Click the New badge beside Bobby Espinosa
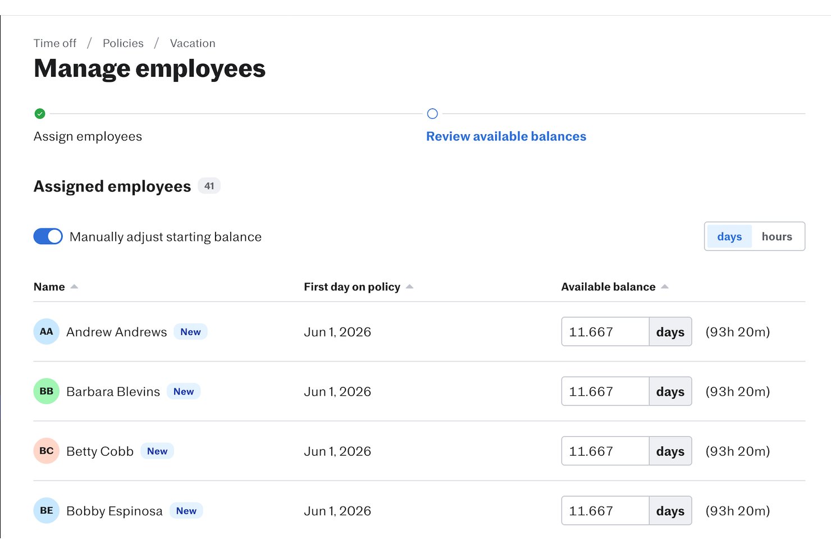 click(x=186, y=511)
